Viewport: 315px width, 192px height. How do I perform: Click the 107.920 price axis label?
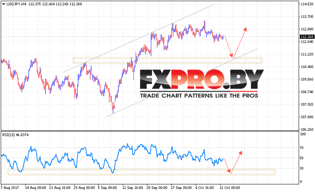[307, 104]
